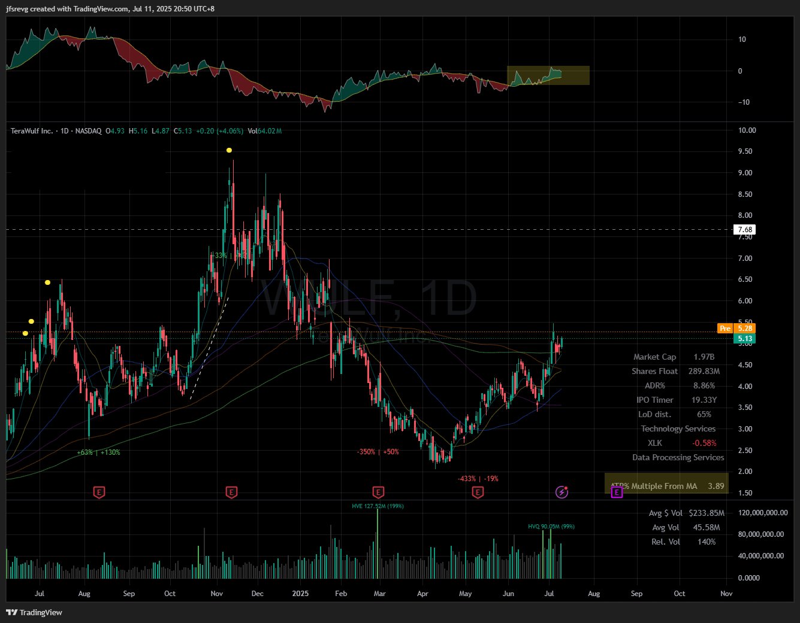Click the Shares Float 289.83M value

pyautogui.click(x=704, y=371)
